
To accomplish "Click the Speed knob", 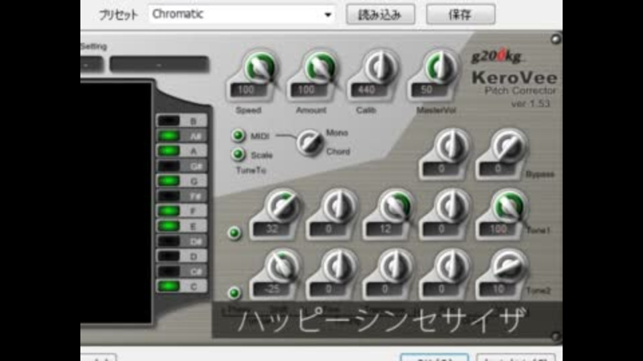I will (x=260, y=68).
